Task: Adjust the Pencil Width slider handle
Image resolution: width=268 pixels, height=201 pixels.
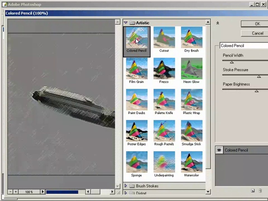Action: [x=232, y=62]
